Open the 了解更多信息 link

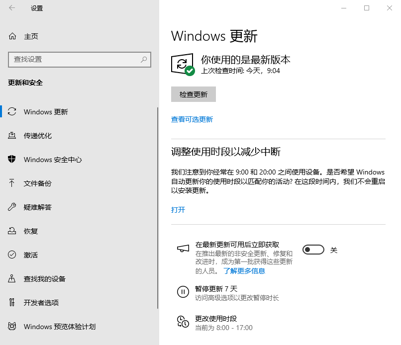click(x=244, y=270)
